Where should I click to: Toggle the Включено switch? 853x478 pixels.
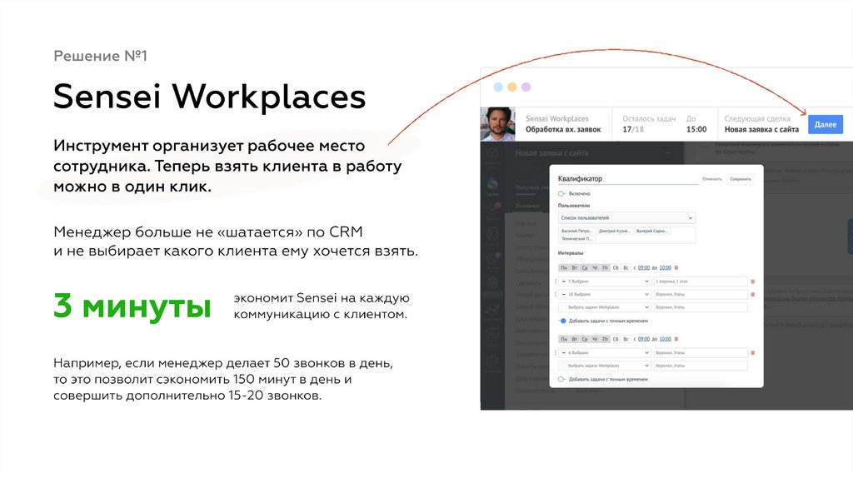click(x=561, y=193)
